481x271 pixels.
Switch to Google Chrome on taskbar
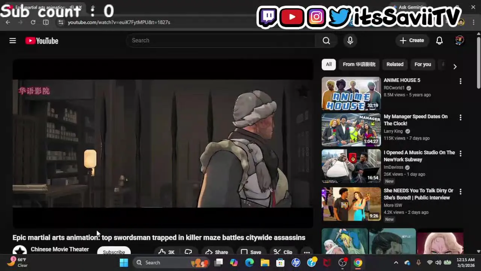358,263
